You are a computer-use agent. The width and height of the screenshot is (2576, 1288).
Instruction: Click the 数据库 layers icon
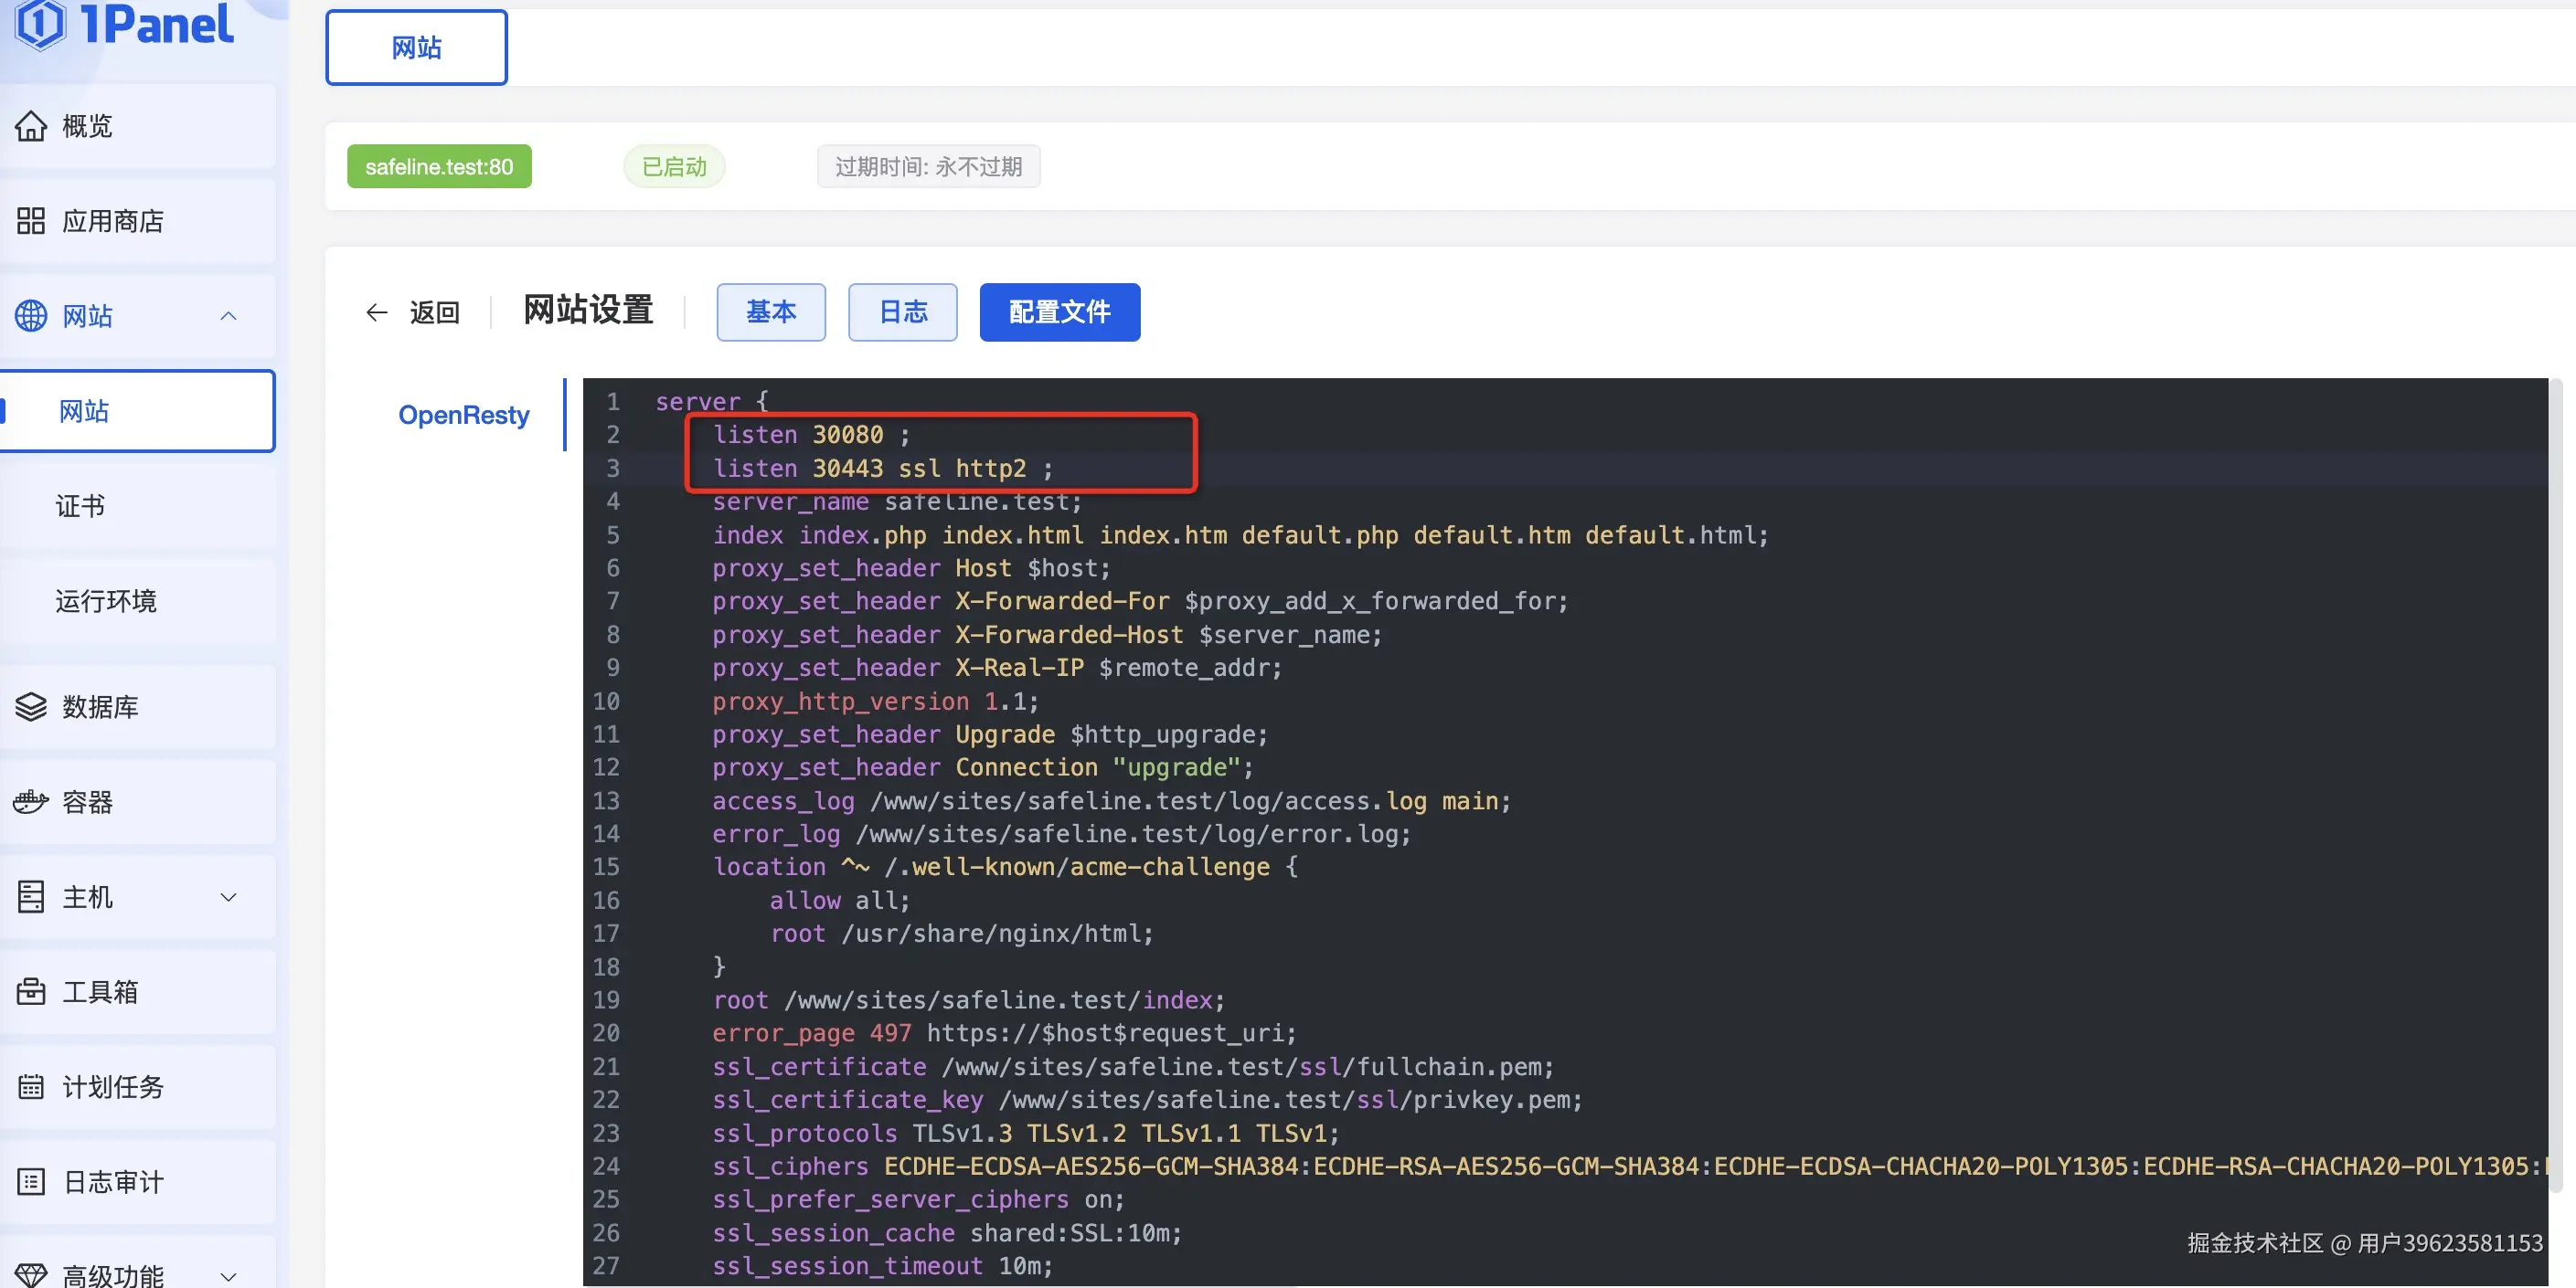click(31, 706)
